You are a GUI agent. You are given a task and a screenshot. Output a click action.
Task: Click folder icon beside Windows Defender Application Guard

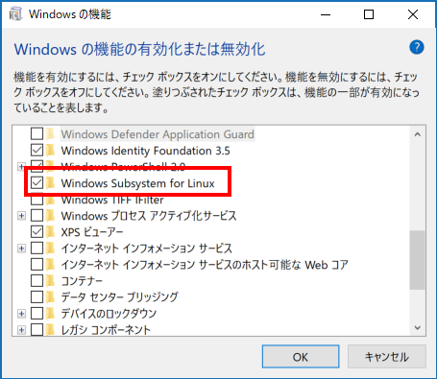click(x=50, y=134)
